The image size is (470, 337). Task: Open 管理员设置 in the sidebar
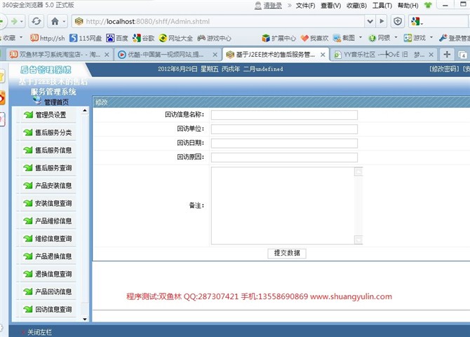coord(51,115)
